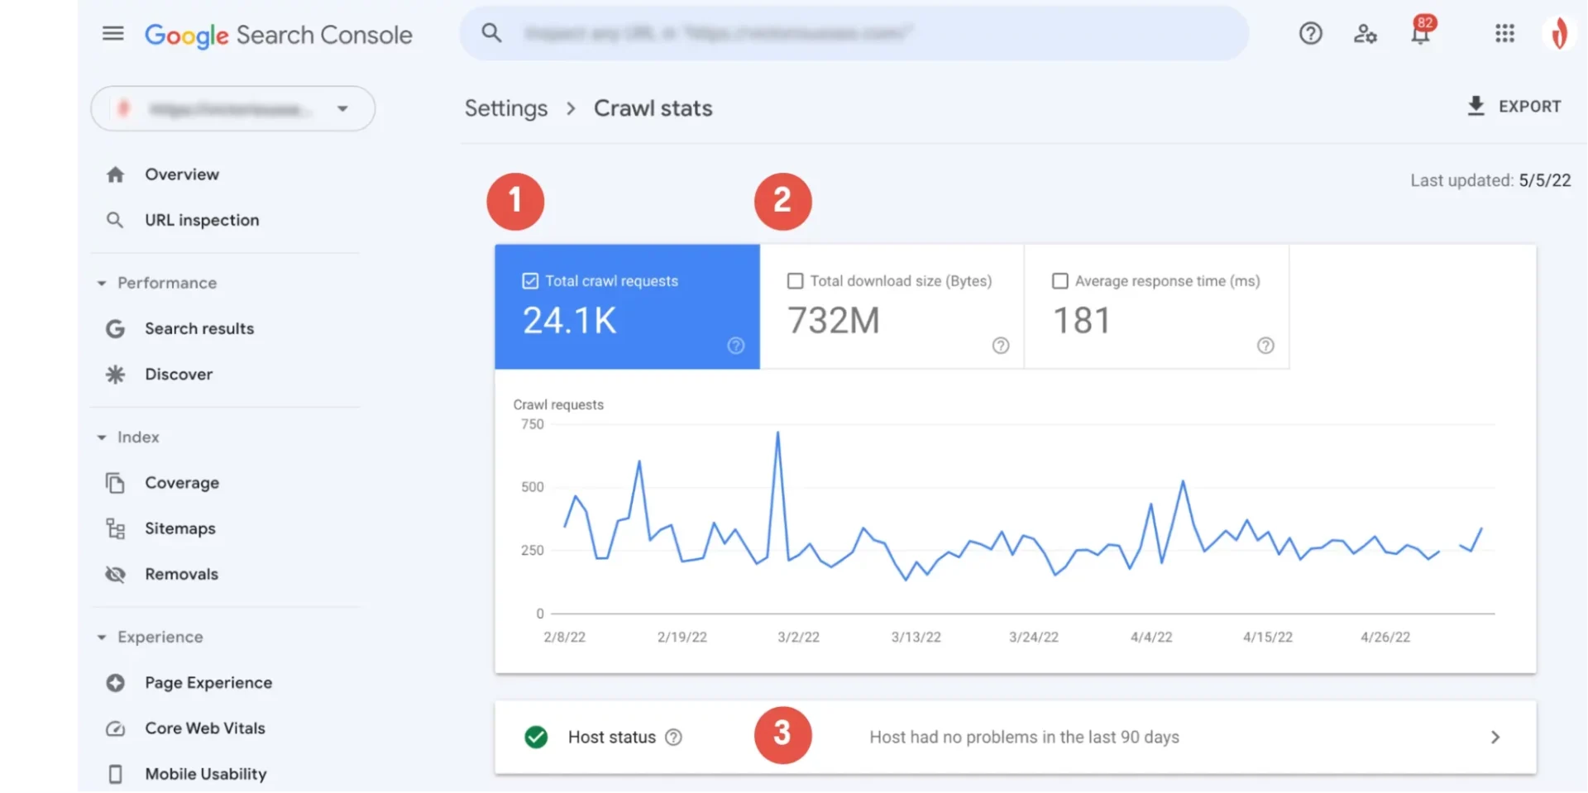Open Mobile Usability report
Image resolution: width=1588 pixels, height=793 pixels.
pyautogui.click(x=206, y=774)
